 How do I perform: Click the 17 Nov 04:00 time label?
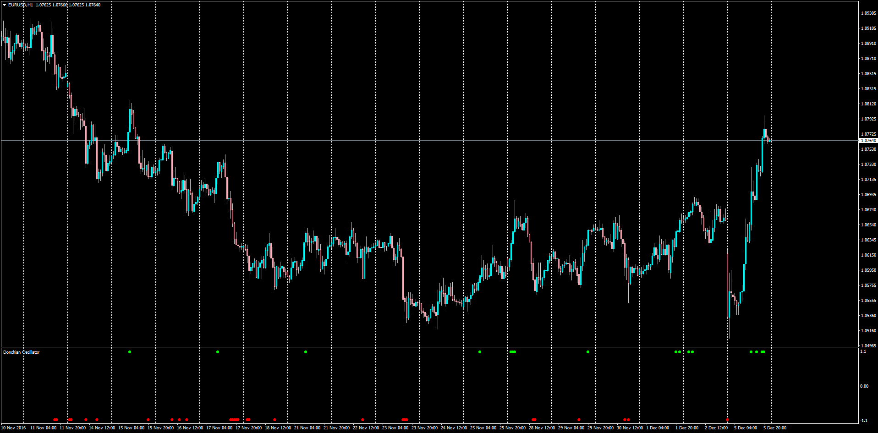tap(219, 428)
